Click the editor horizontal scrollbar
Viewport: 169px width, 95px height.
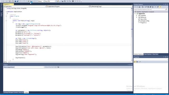(x=70, y=62)
